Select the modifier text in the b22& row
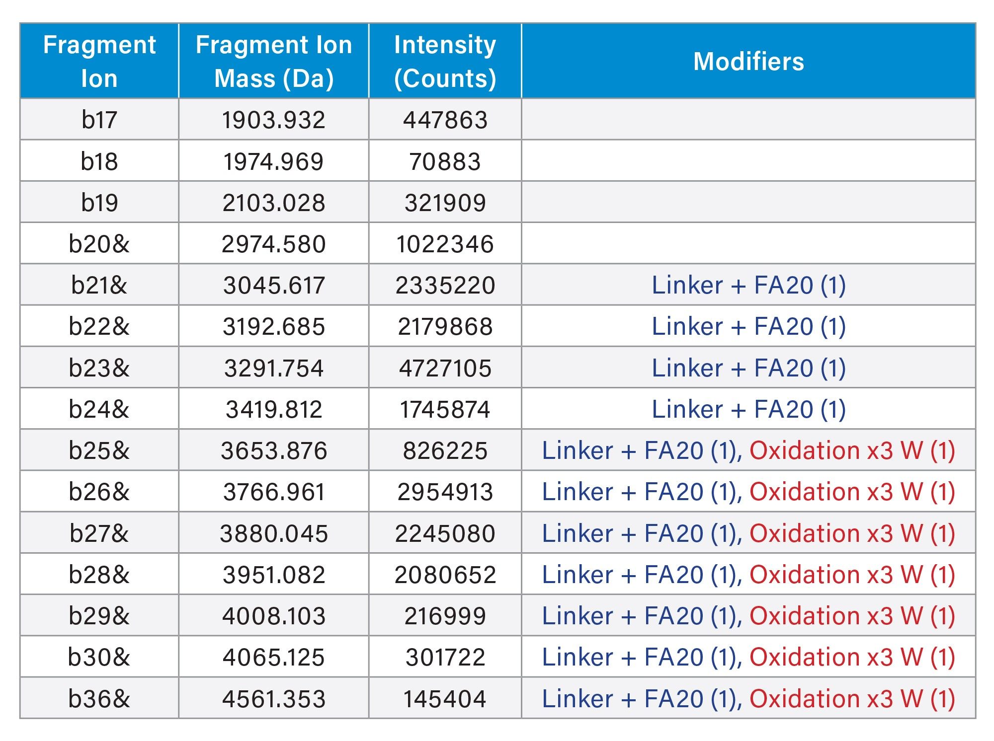Image resolution: width=994 pixels, height=741 pixels. 748,326
